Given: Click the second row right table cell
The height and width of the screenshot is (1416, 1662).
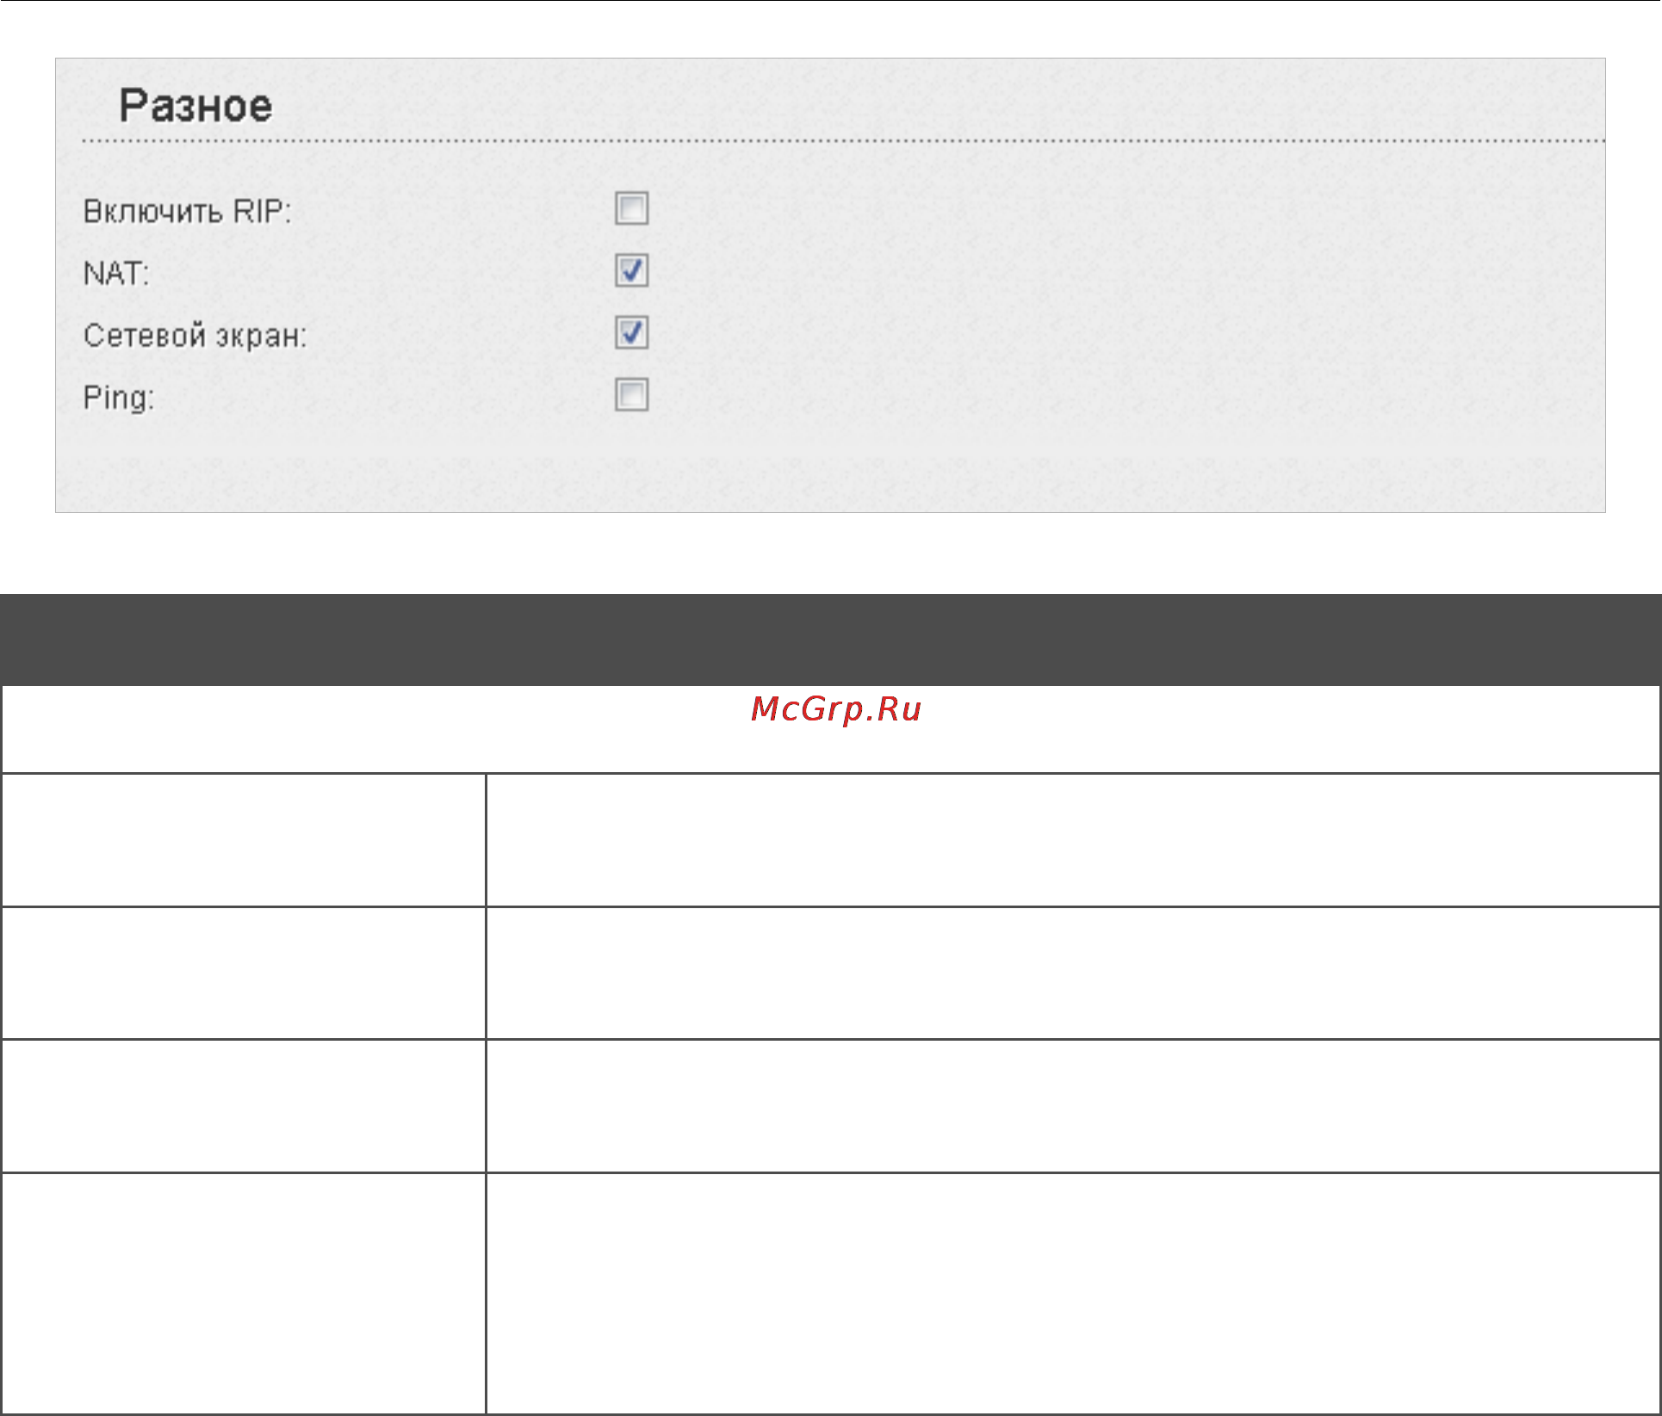Looking at the screenshot, I should click(1073, 973).
